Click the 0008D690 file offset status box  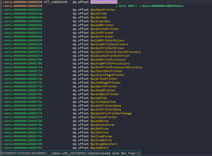pos(9,153)
